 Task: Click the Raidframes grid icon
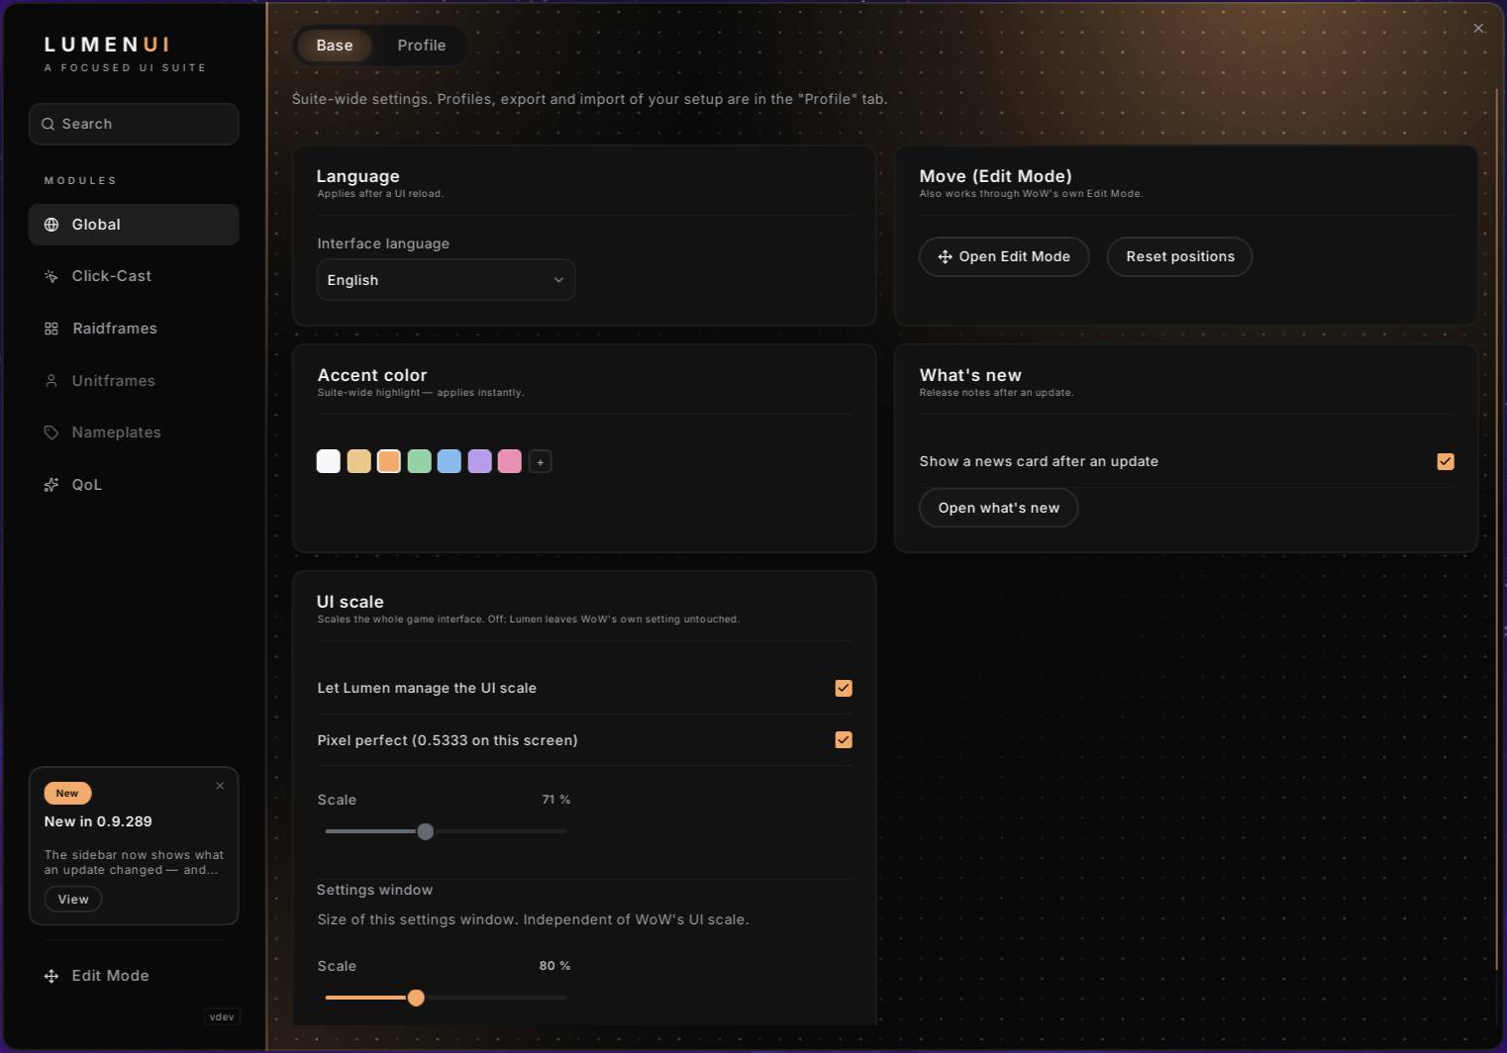[x=51, y=329]
